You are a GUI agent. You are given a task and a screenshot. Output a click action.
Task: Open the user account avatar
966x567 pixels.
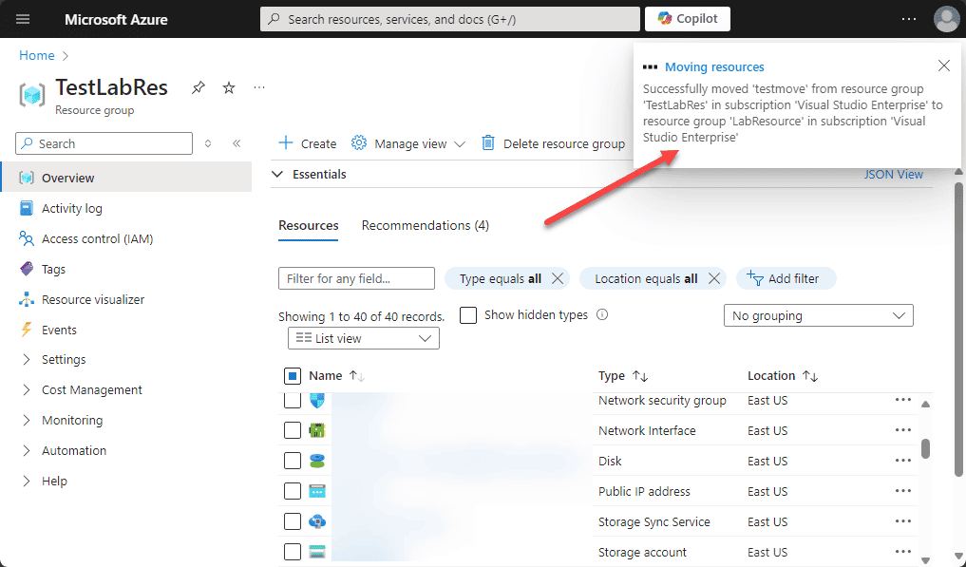[946, 19]
